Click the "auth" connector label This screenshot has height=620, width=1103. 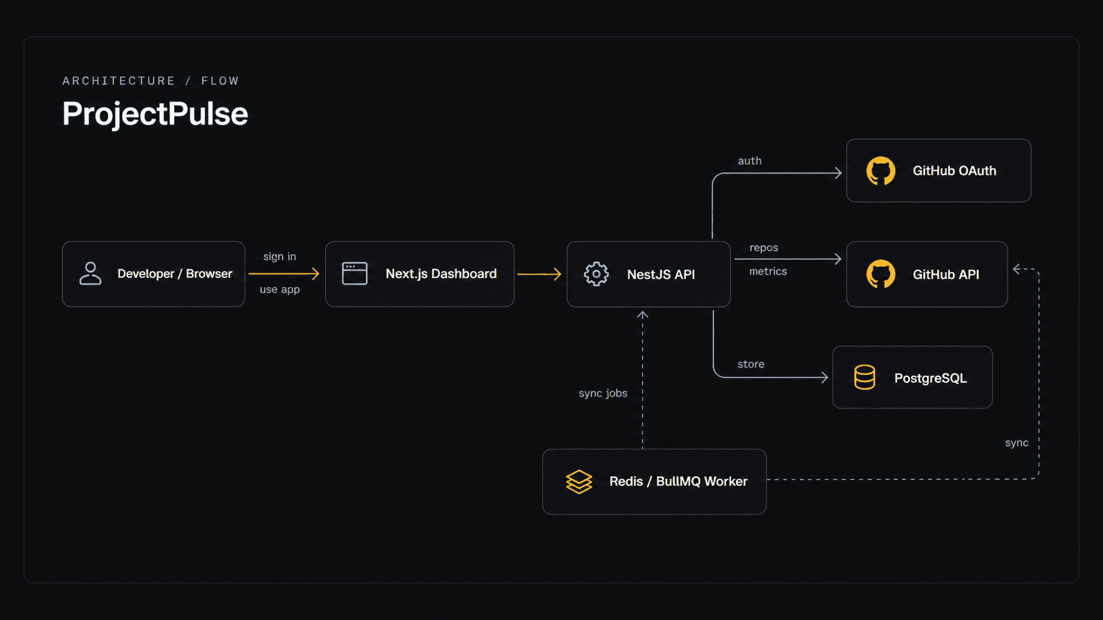tap(749, 161)
